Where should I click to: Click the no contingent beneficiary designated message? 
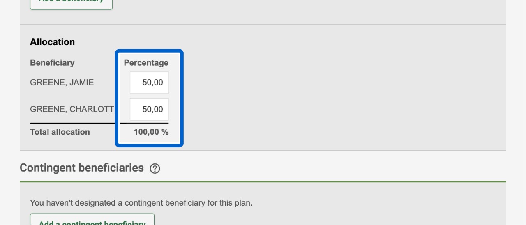point(141,203)
